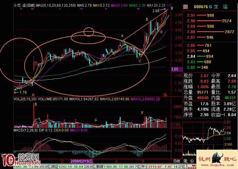The image size is (238, 169).
Task: Click the MA120:2.25 label
Action: (x=156, y=5)
